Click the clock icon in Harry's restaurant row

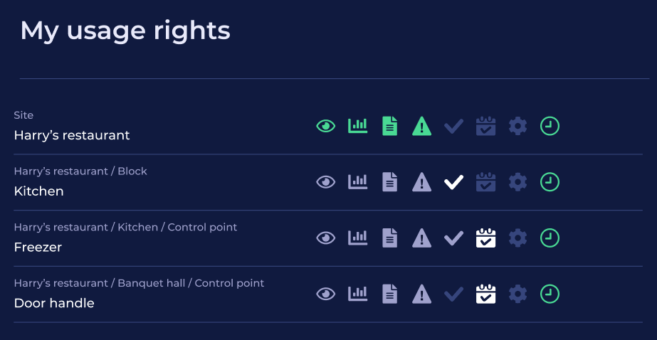[x=550, y=127]
